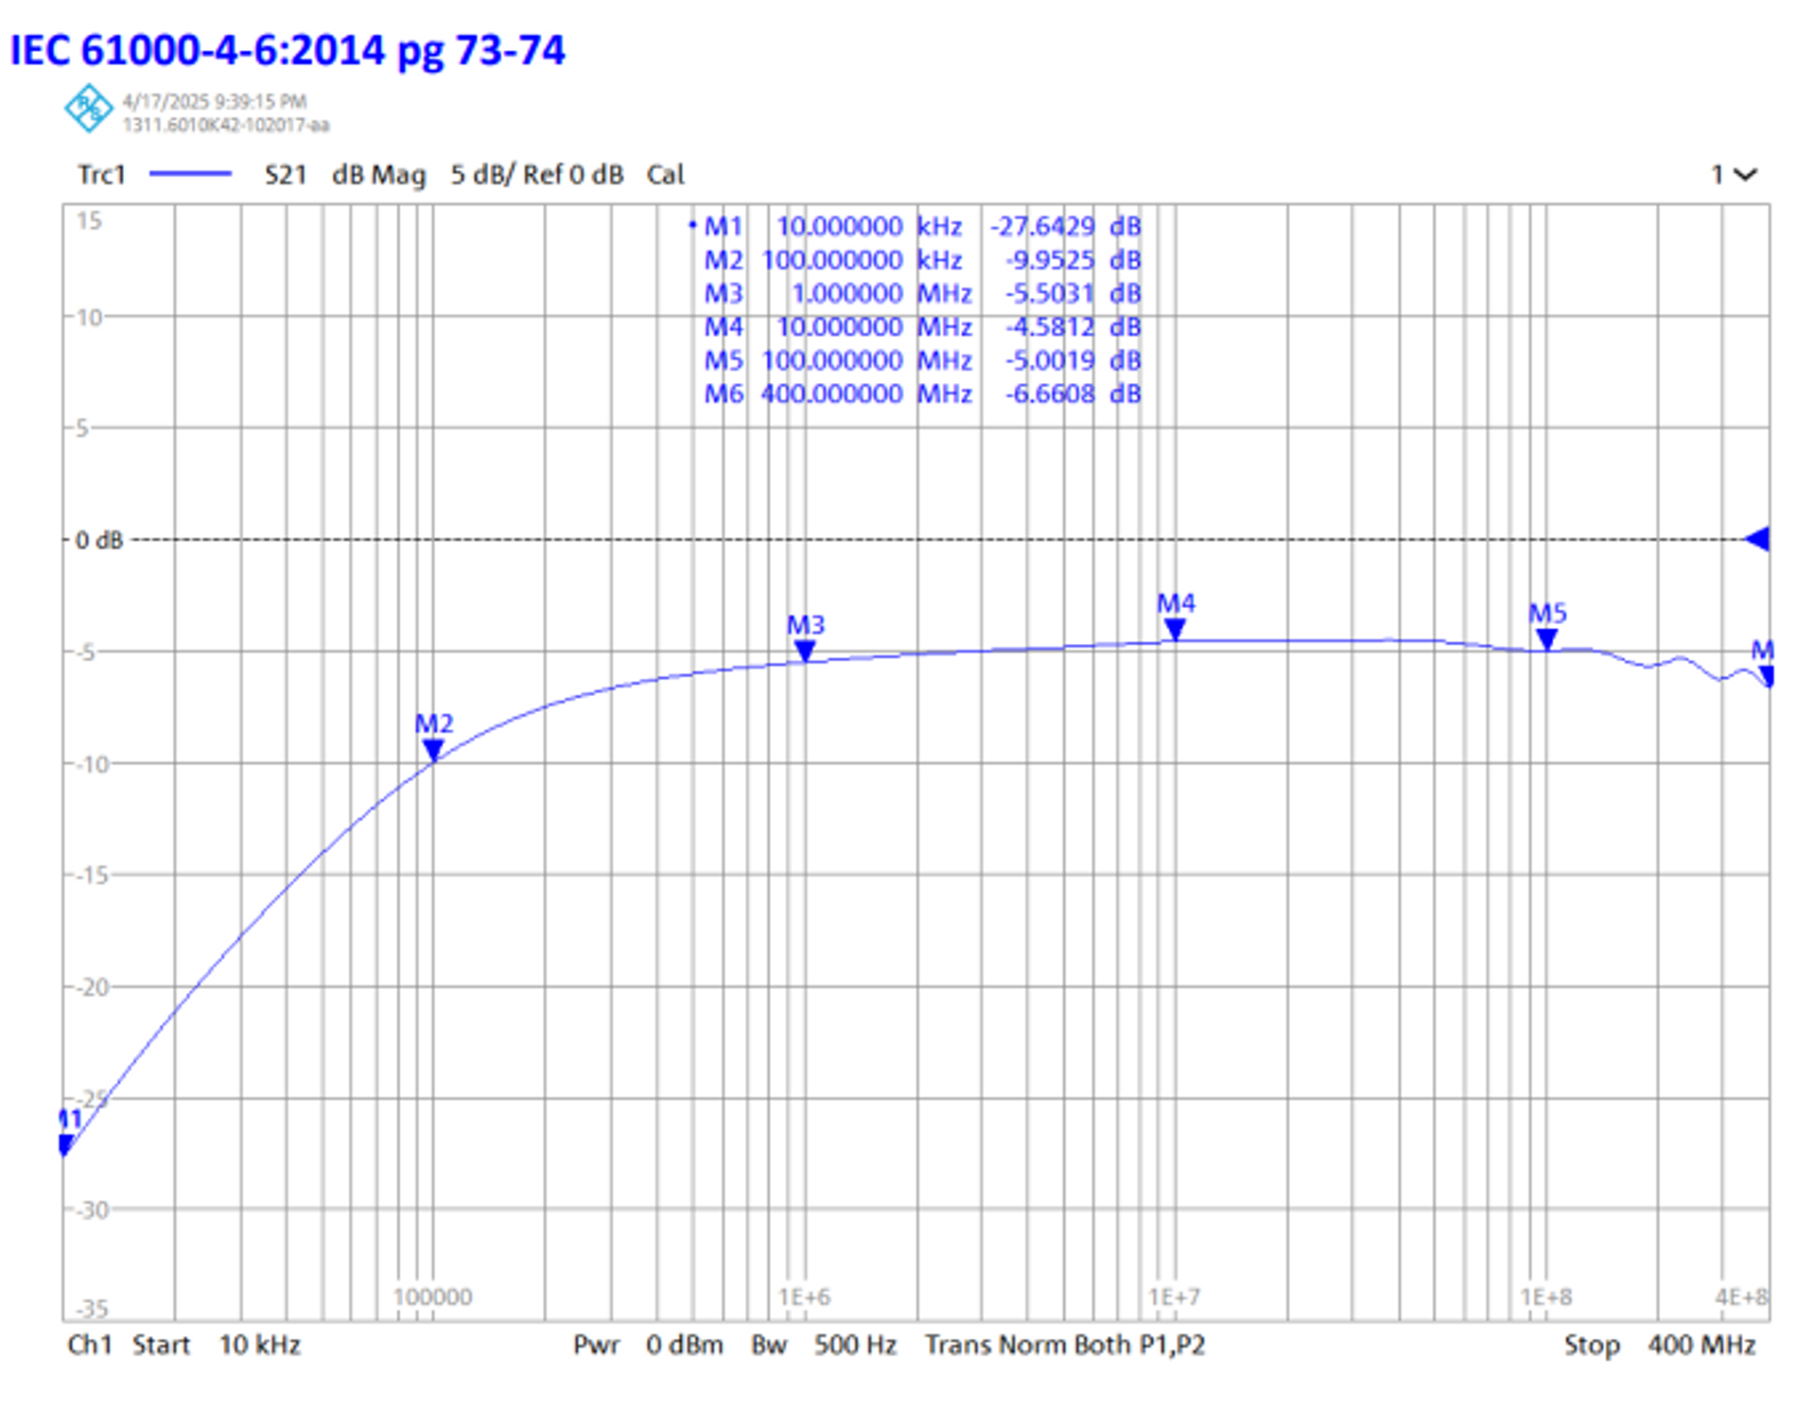This screenshot has height=1408, width=1816.
Task: Click the Trc1 trace label
Action: [x=101, y=175]
